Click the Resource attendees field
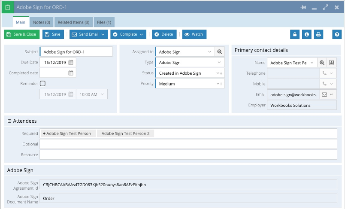Image resolution: width=345 pixels, height=209 pixels. 188,154
